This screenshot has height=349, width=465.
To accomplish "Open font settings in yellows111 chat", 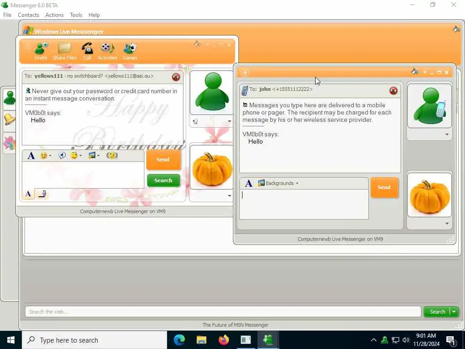I will pos(31,155).
